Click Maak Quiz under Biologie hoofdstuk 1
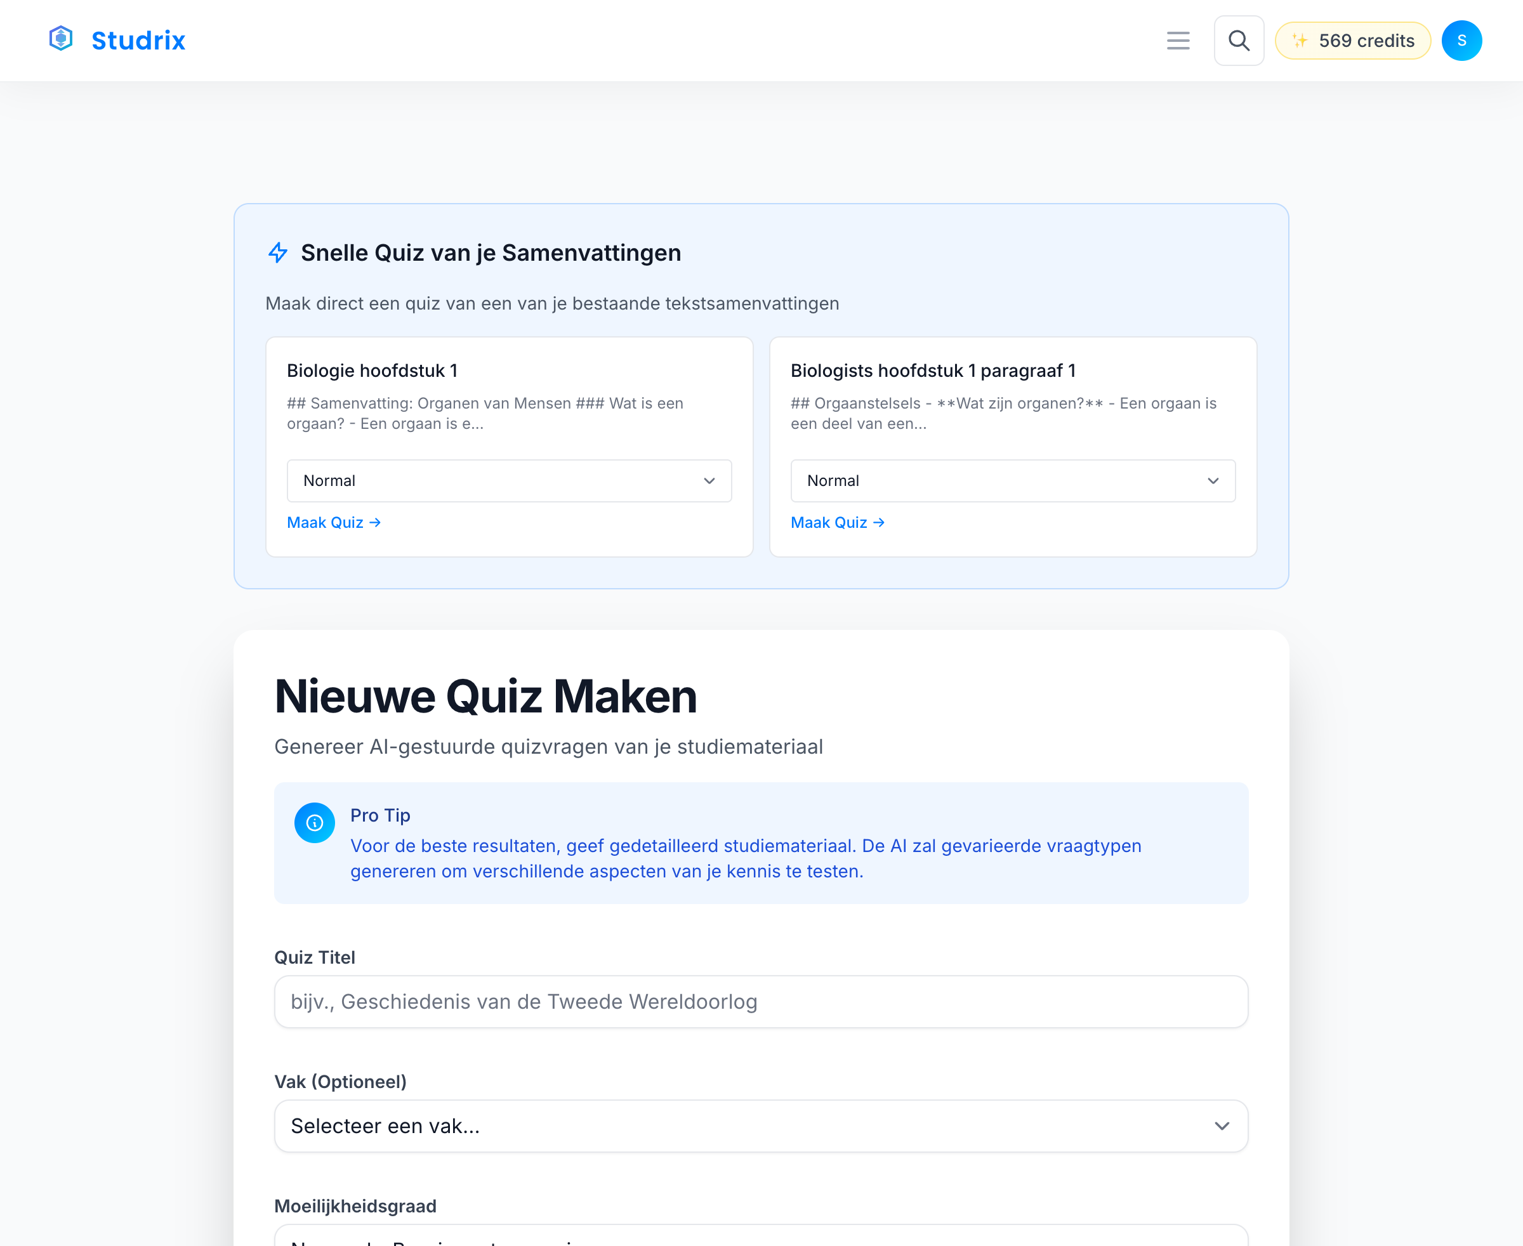This screenshot has height=1246, width=1523. point(326,523)
